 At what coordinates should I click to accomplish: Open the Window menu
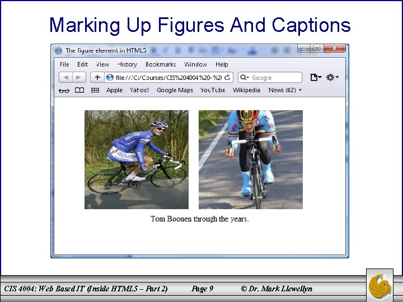195,64
